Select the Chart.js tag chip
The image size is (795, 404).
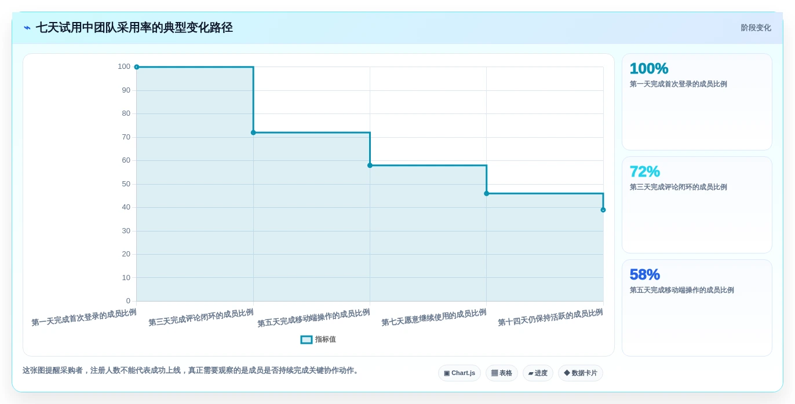[x=460, y=373]
